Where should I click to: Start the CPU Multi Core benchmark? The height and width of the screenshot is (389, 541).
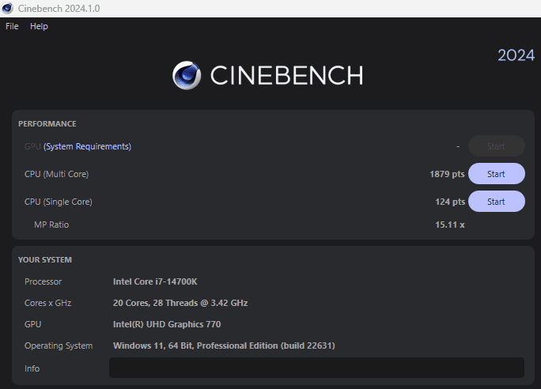tap(497, 174)
